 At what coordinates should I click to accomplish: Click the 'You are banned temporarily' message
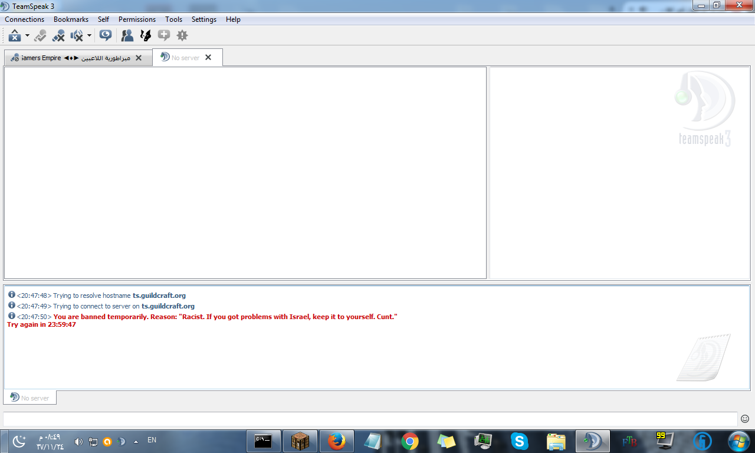pyautogui.click(x=225, y=317)
